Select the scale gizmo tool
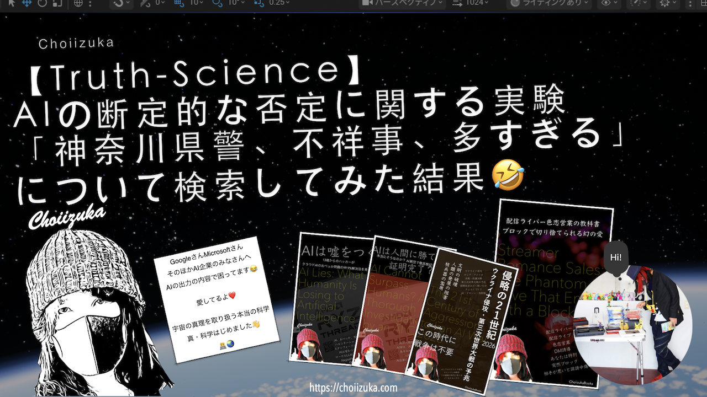The height and width of the screenshot is (397, 707). [x=57, y=3]
